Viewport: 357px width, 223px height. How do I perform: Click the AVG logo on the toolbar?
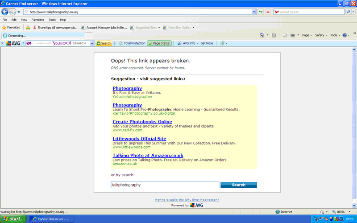(x=13, y=43)
